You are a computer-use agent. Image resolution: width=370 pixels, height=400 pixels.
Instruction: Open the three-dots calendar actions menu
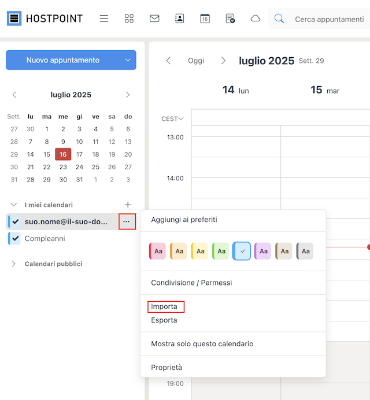[x=127, y=221]
